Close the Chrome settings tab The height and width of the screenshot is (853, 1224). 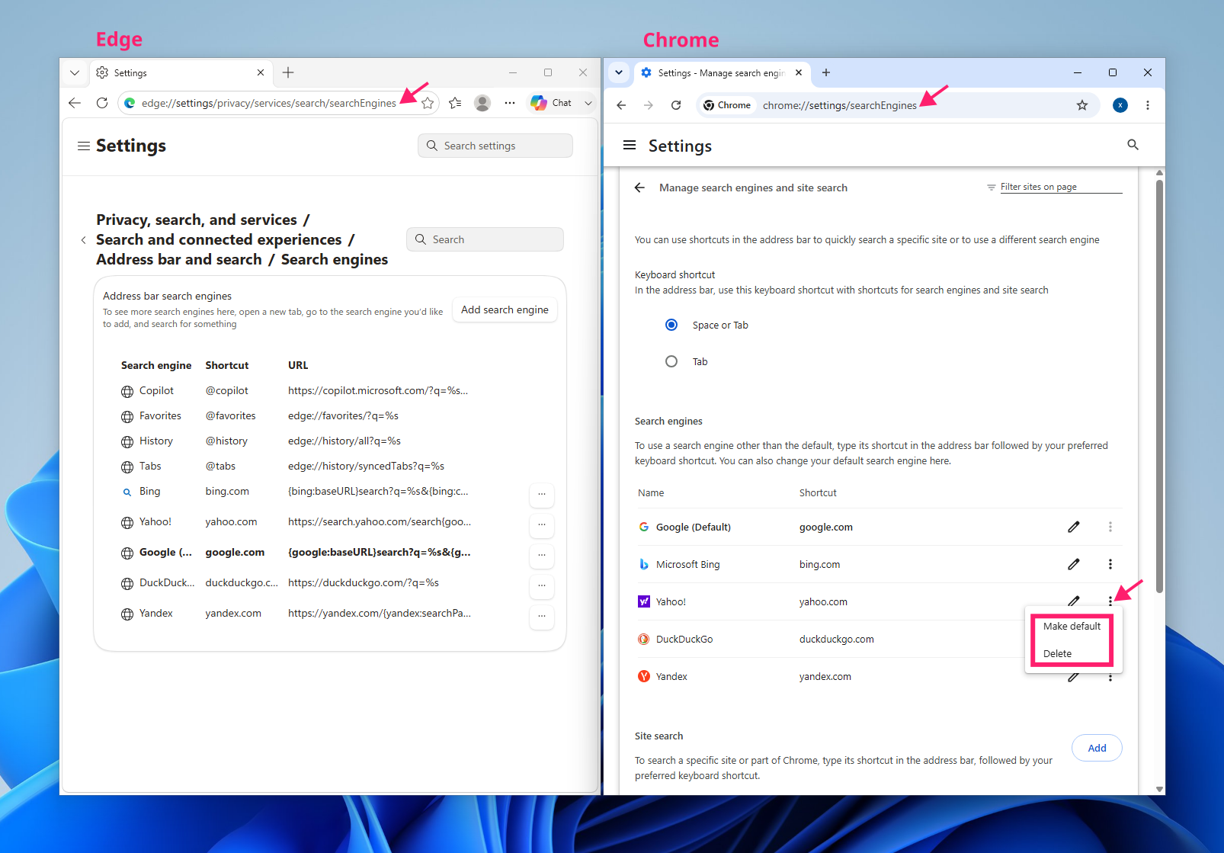(799, 73)
